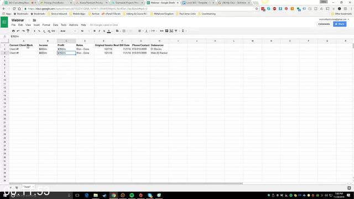This screenshot has width=354, height=199.
Task: Select the '51 Blocks' cell
Action: click(x=159, y=49)
